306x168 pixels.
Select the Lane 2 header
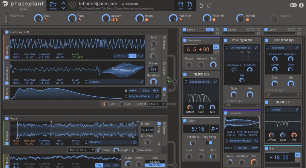click(x=232, y=30)
